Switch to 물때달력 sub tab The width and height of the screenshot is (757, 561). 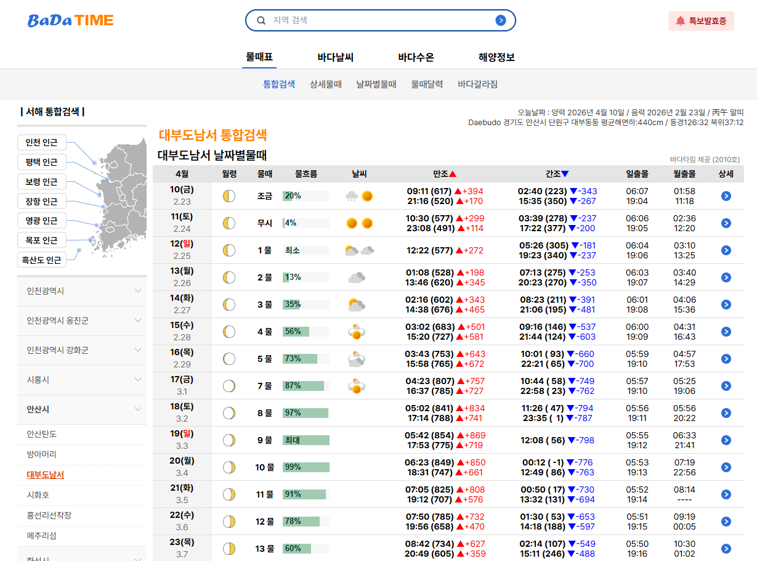[x=427, y=84]
